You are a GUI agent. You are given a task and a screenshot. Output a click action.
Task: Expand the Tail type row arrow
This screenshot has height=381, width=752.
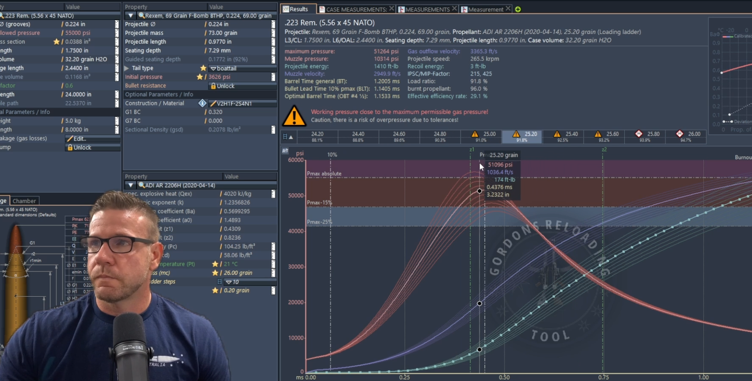[x=127, y=68]
